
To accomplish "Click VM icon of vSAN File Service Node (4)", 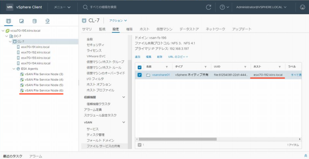I will [x=22, y=80].
